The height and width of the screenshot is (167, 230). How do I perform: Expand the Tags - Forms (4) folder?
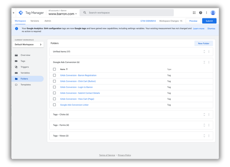[x=204, y=125]
